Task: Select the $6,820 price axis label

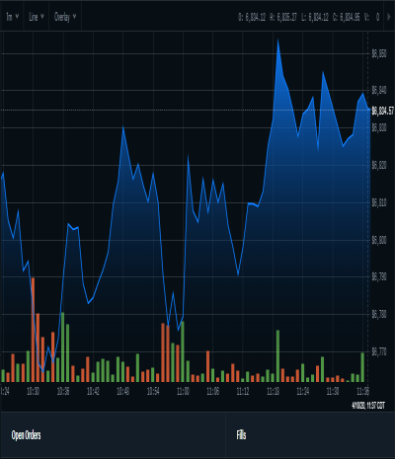Action: [379, 165]
